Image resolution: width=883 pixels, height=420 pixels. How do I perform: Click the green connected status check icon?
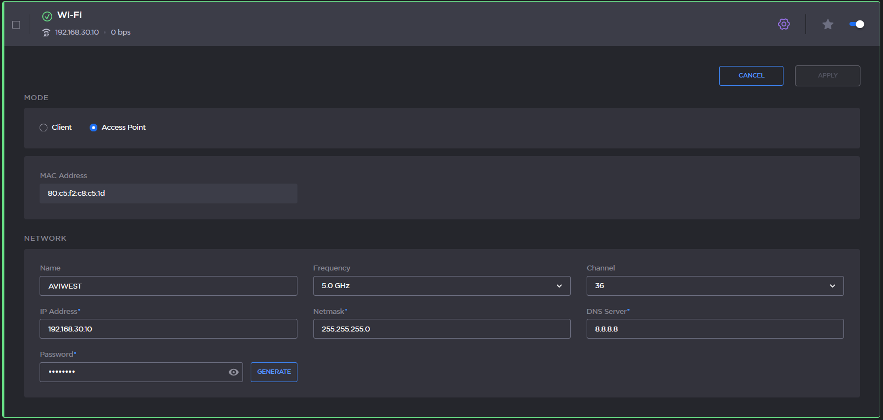tap(47, 16)
